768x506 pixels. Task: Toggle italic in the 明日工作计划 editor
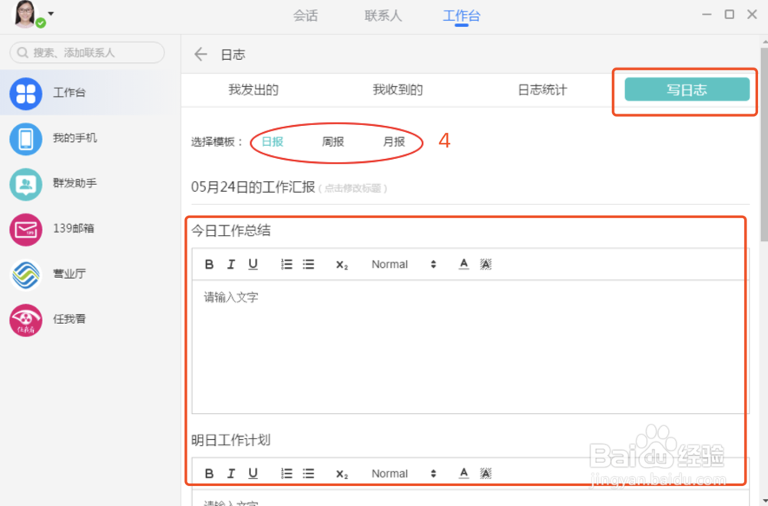point(230,473)
